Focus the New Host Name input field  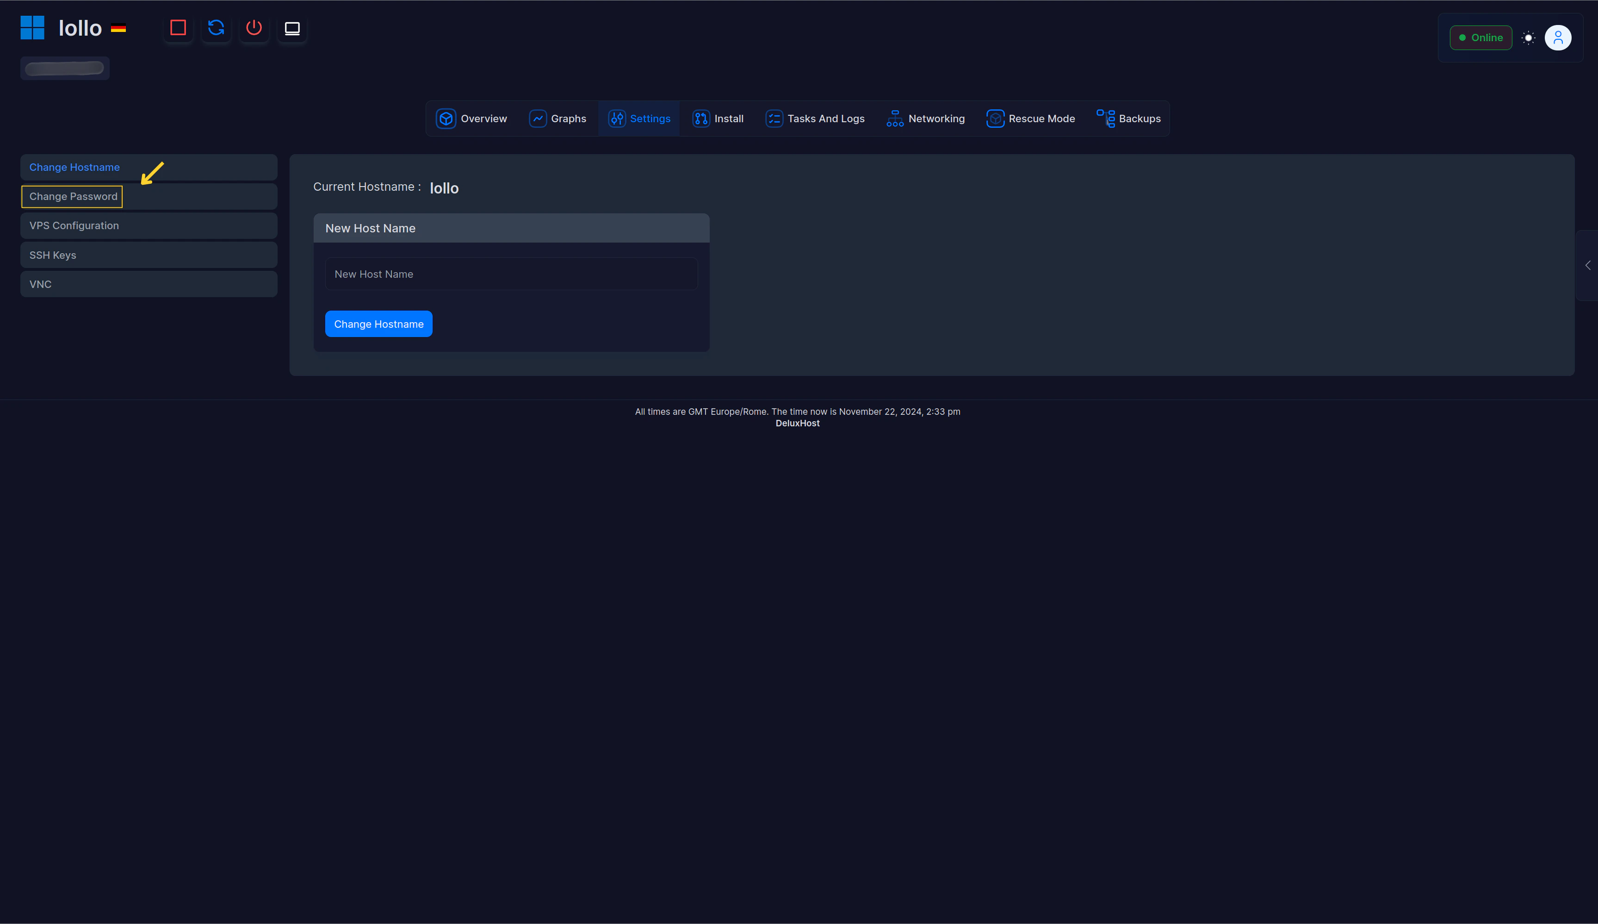tap(511, 274)
